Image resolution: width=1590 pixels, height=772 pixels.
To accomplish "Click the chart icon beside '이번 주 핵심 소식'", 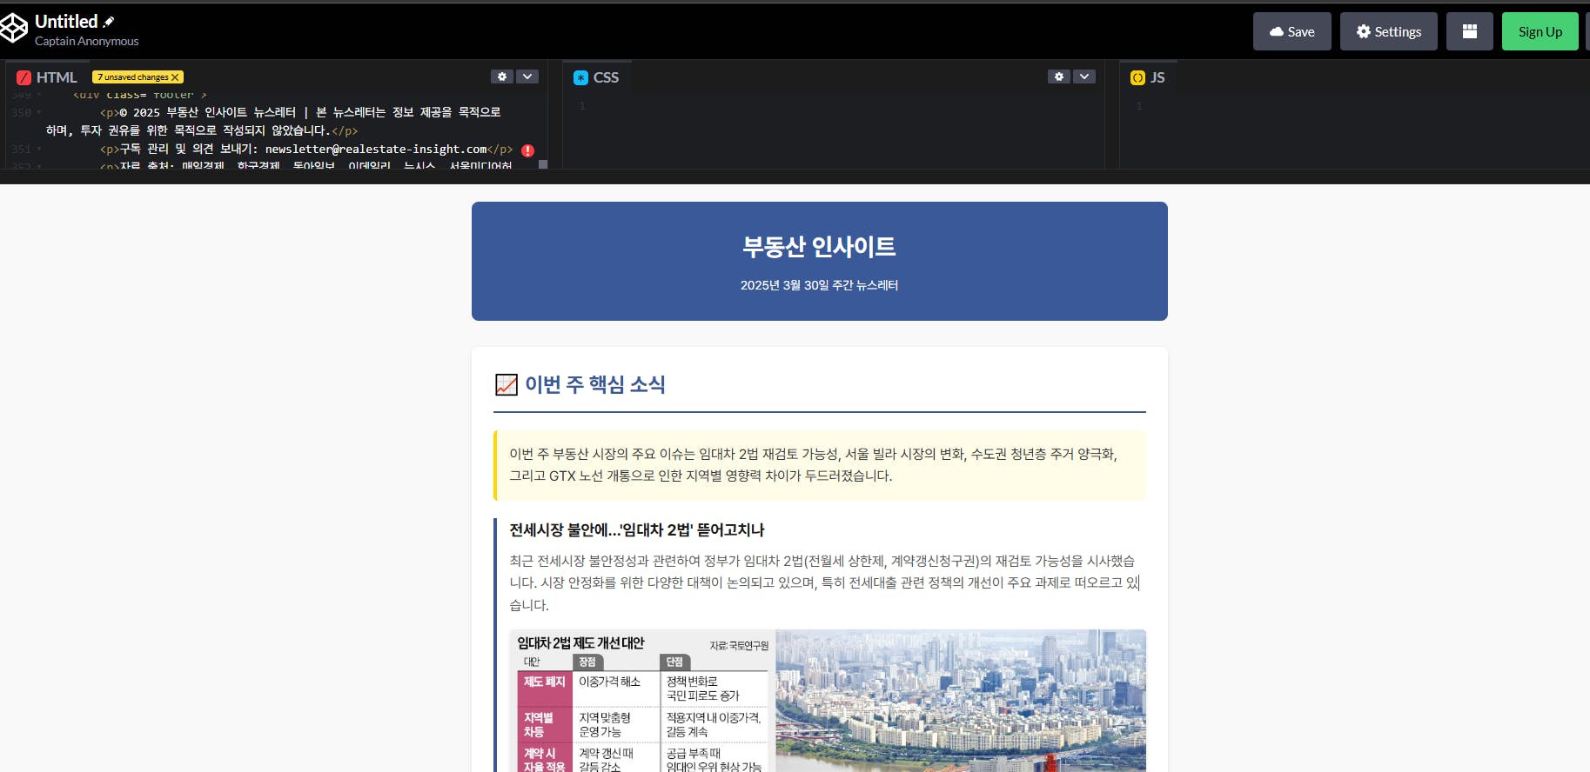I will point(506,384).
